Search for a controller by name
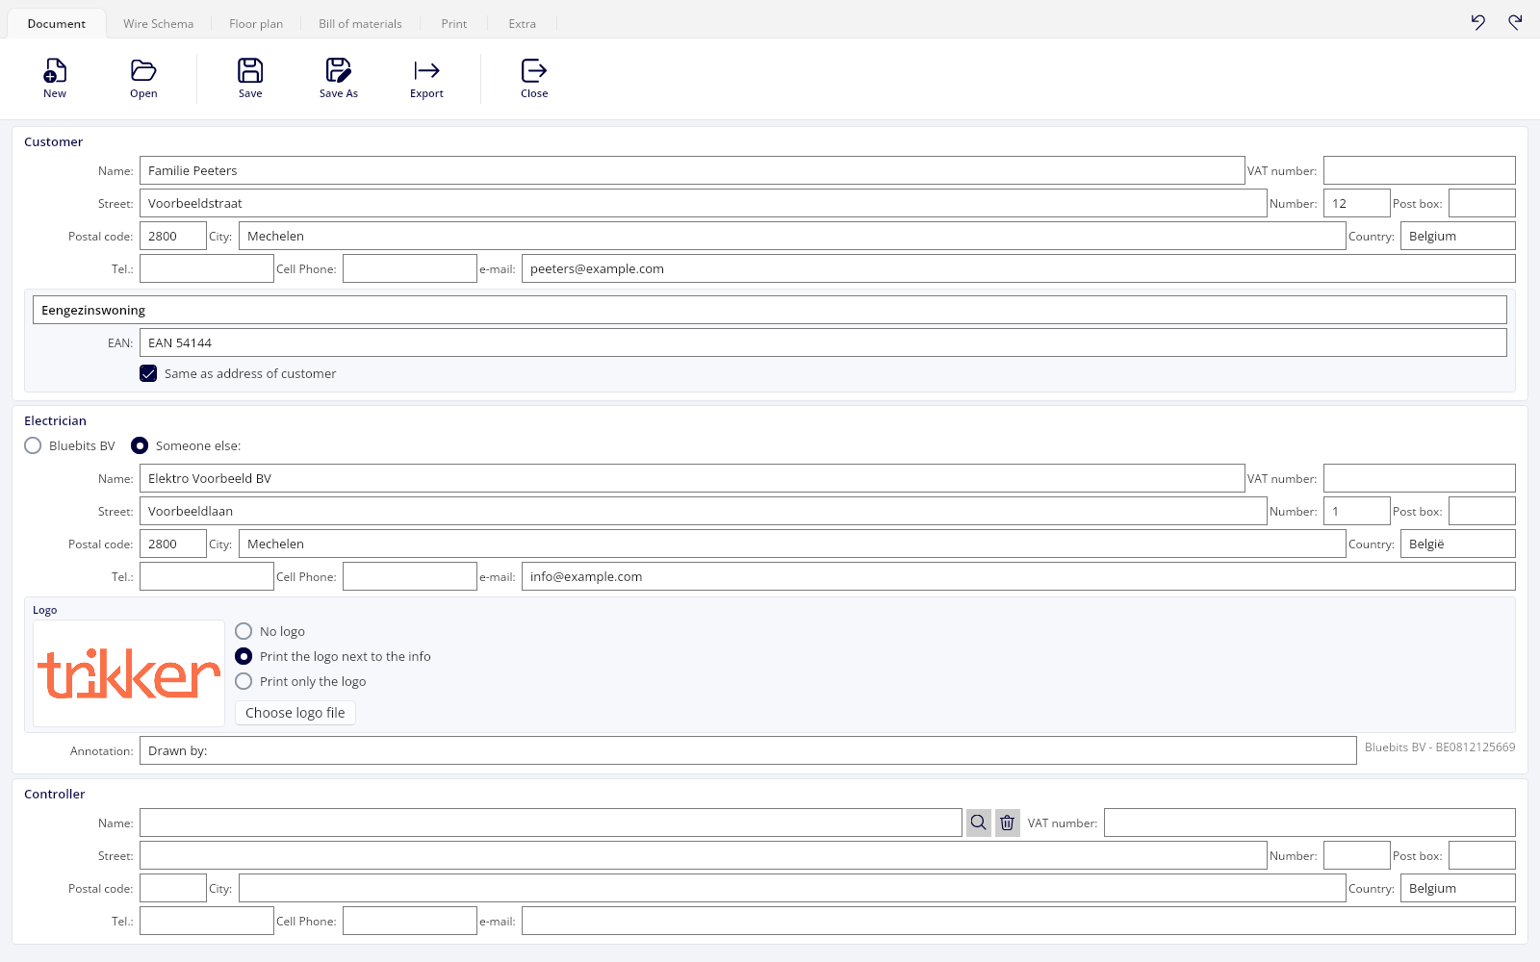The image size is (1540, 962). tap(979, 823)
